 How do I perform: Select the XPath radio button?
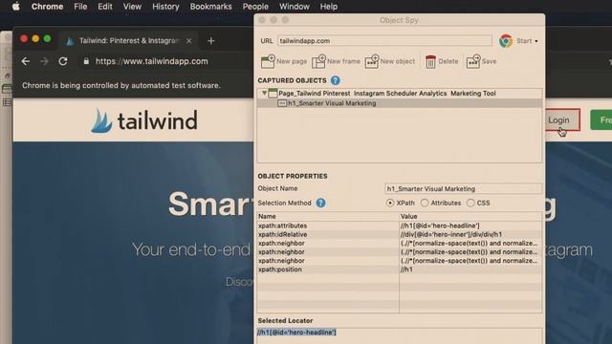click(x=390, y=203)
